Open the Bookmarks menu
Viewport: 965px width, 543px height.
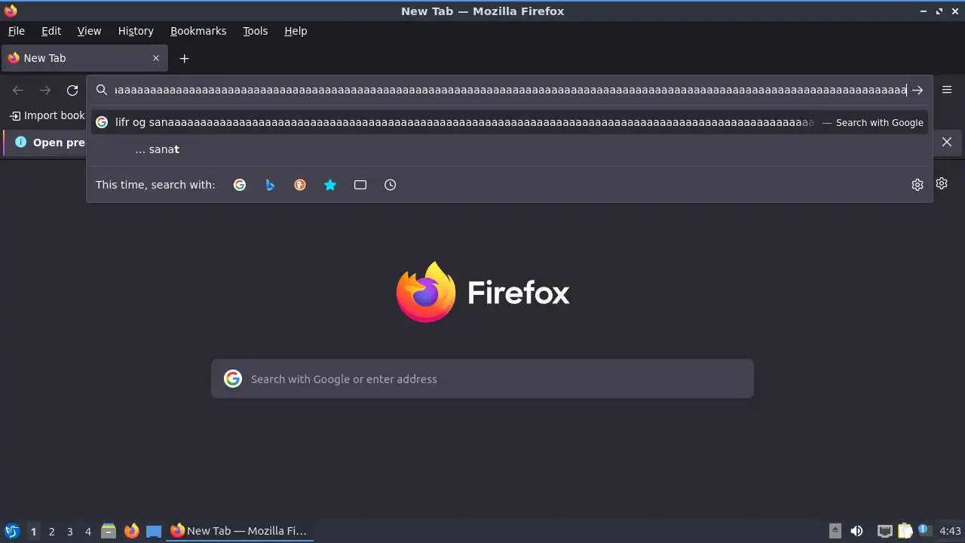[x=198, y=31]
